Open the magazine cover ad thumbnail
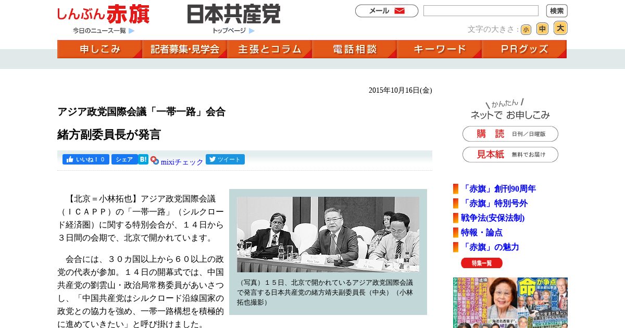Image resolution: width=625 pixels, height=328 pixels. coord(510,302)
